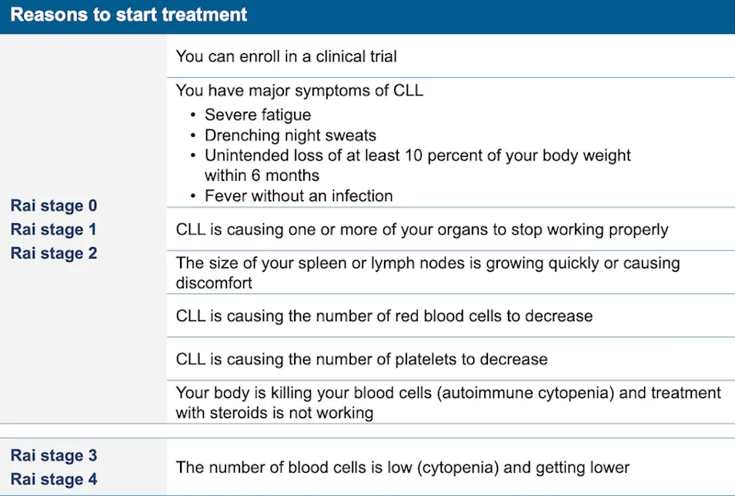Click the organs 'stop working properly' row
Viewport: 735px width, 496px height.
tap(422, 230)
